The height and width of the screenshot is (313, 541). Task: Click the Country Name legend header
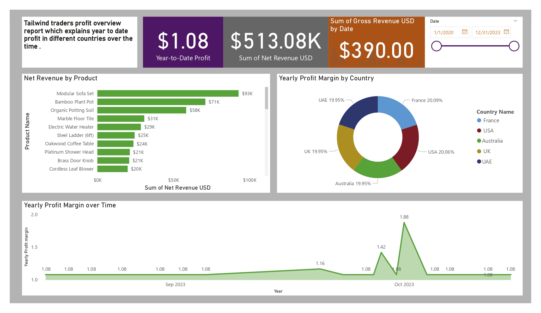tap(495, 112)
